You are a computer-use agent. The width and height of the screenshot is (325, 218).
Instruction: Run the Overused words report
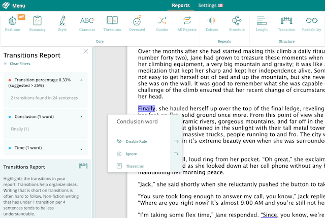click(137, 24)
